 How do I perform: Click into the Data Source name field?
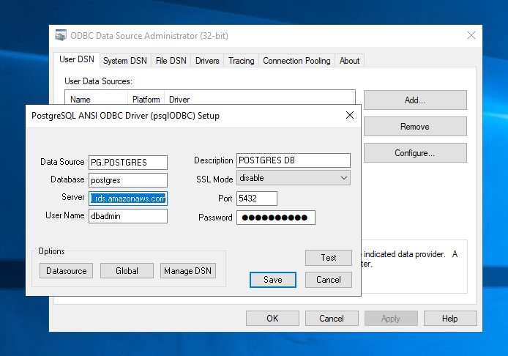[x=128, y=162]
